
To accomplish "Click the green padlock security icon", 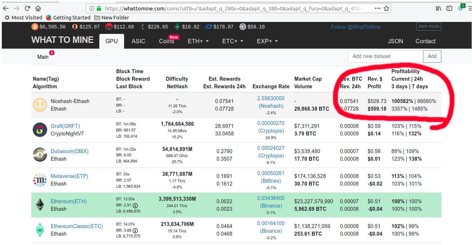I will [x=99, y=8].
